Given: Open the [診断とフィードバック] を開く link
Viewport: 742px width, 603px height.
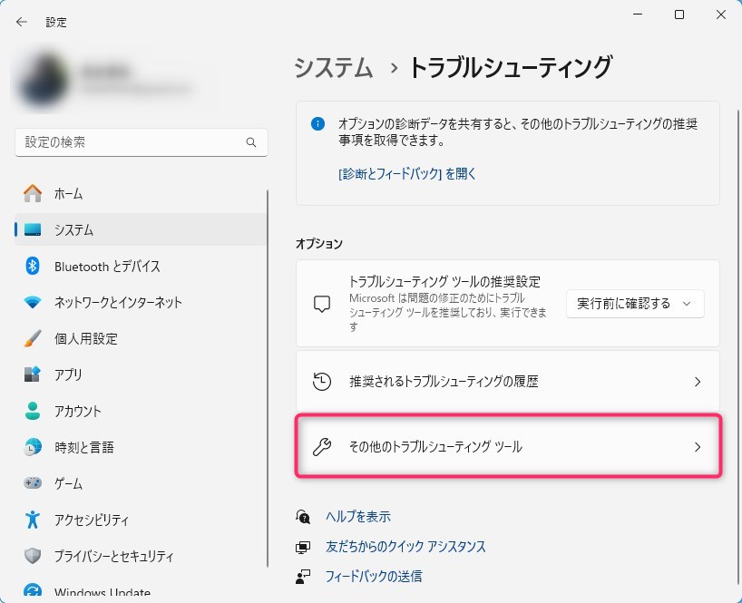Looking at the screenshot, I should [406, 173].
